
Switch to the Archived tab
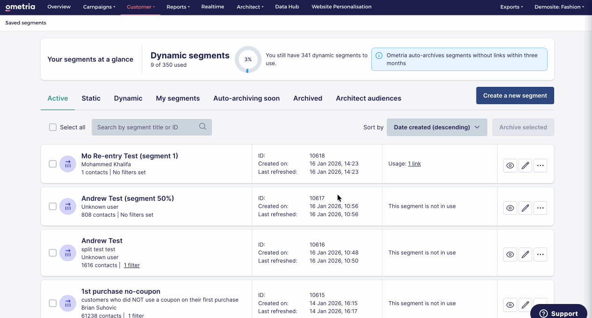tap(308, 98)
